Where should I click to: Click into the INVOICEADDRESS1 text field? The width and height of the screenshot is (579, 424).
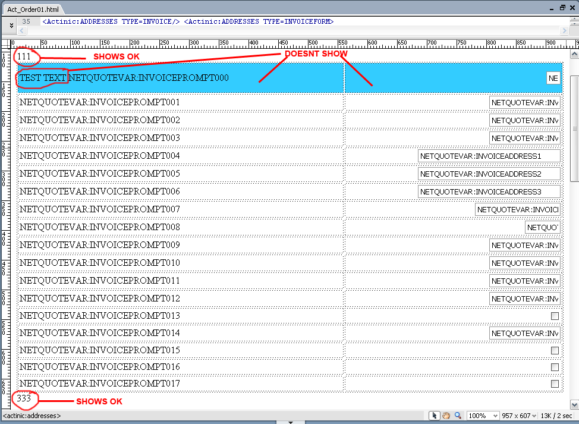coord(489,156)
